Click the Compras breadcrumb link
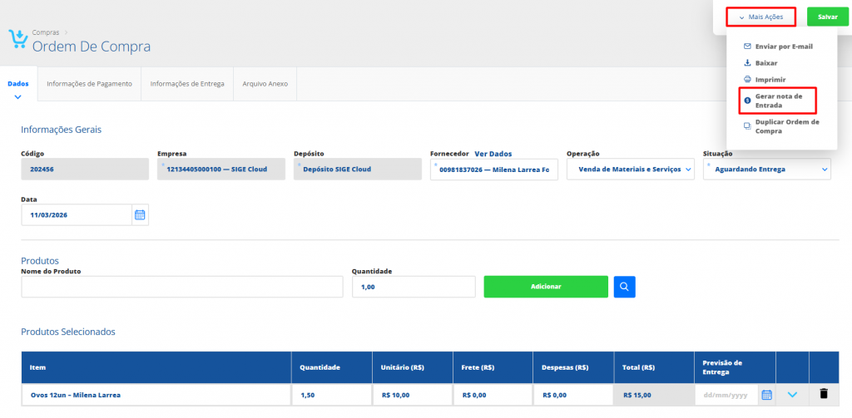Screen dimensions: 852x418 (45, 32)
